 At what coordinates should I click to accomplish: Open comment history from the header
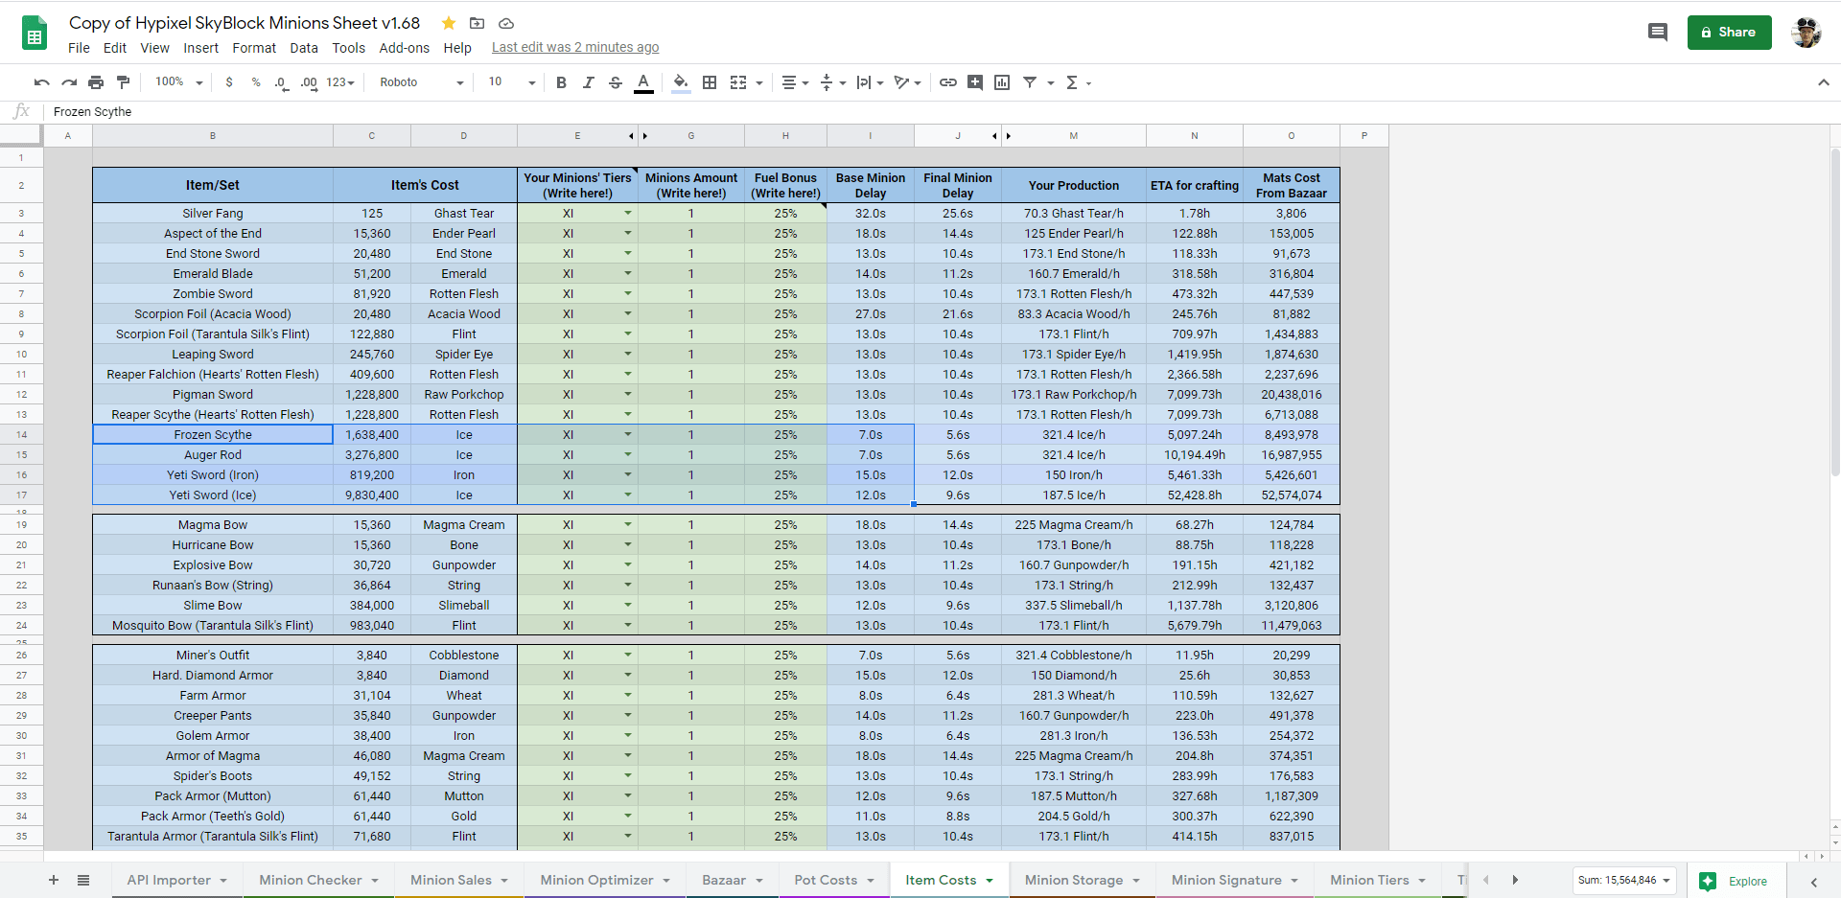pyautogui.click(x=1658, y=33)
